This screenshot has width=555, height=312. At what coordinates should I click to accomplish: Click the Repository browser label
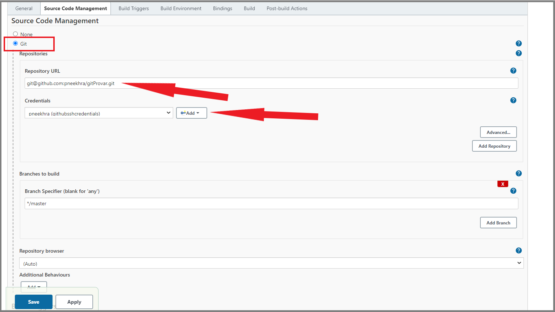pos(42,251)
